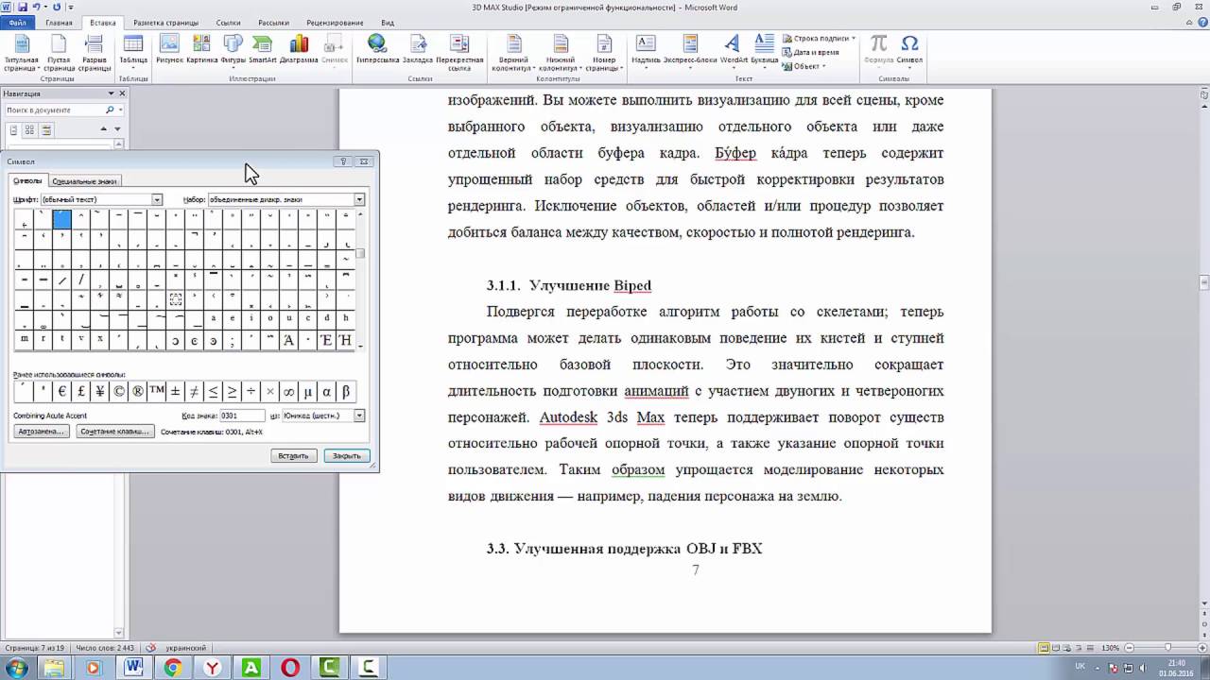Screen dimensions: 1210x680
Task: Open the Таблица table menu
Action: click(133, 51)
